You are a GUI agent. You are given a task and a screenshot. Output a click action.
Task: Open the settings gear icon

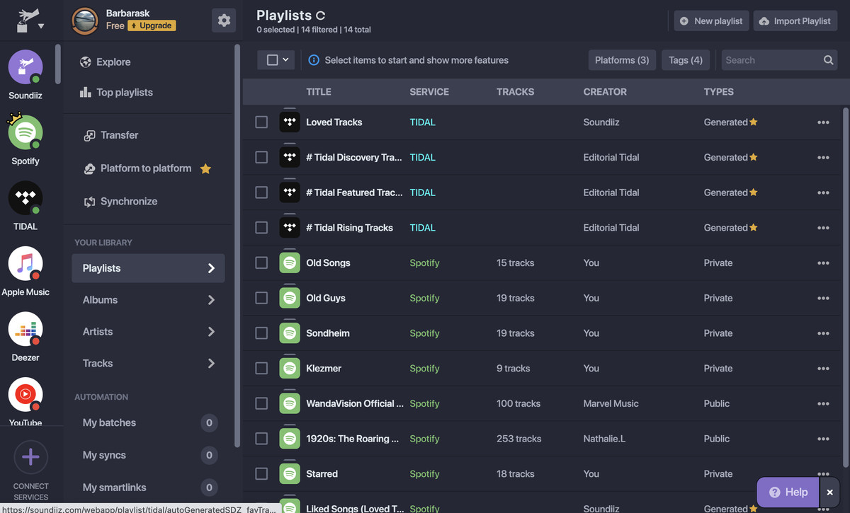coord(224,21)
